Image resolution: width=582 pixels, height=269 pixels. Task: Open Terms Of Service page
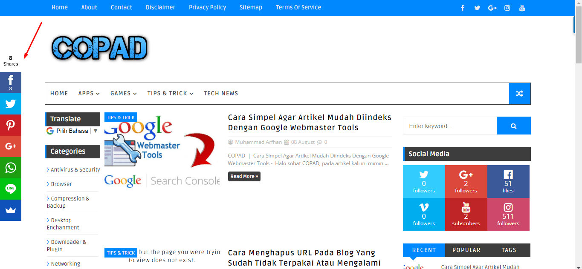click(298, 7)
